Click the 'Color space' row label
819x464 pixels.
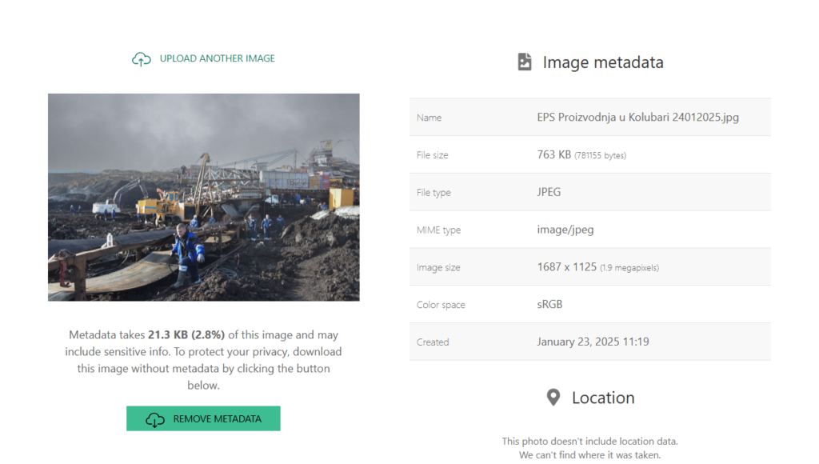441,305
